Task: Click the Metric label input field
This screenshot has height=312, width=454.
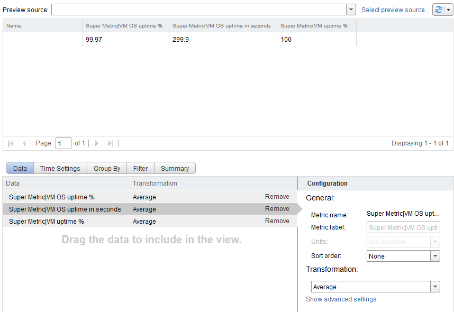Action: coord(403,228)
